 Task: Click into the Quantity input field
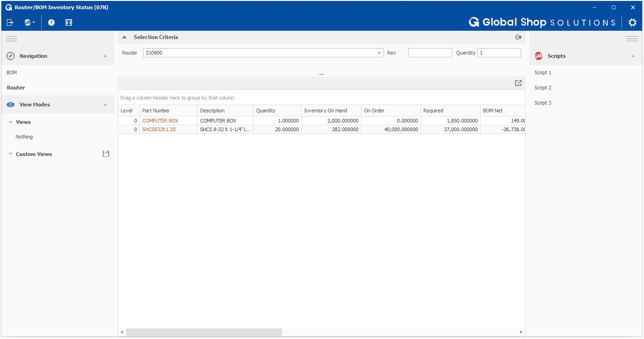[x=499, y=53]
